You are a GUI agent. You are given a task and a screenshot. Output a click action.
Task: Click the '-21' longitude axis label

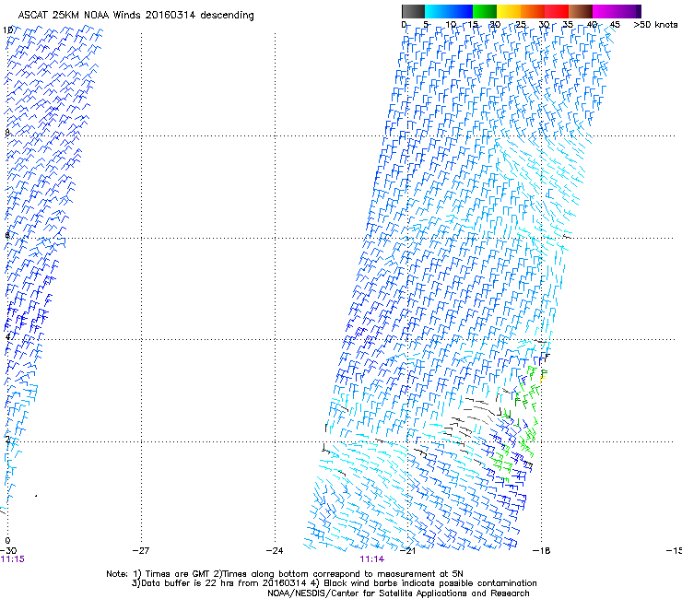407,551
